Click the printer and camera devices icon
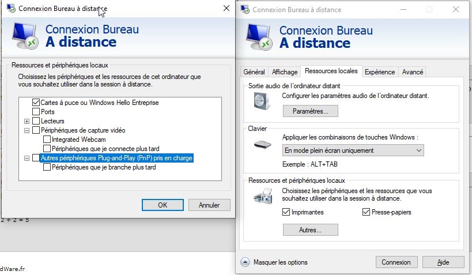The width and height of the screenshot is (472, 275). (263, 196)
